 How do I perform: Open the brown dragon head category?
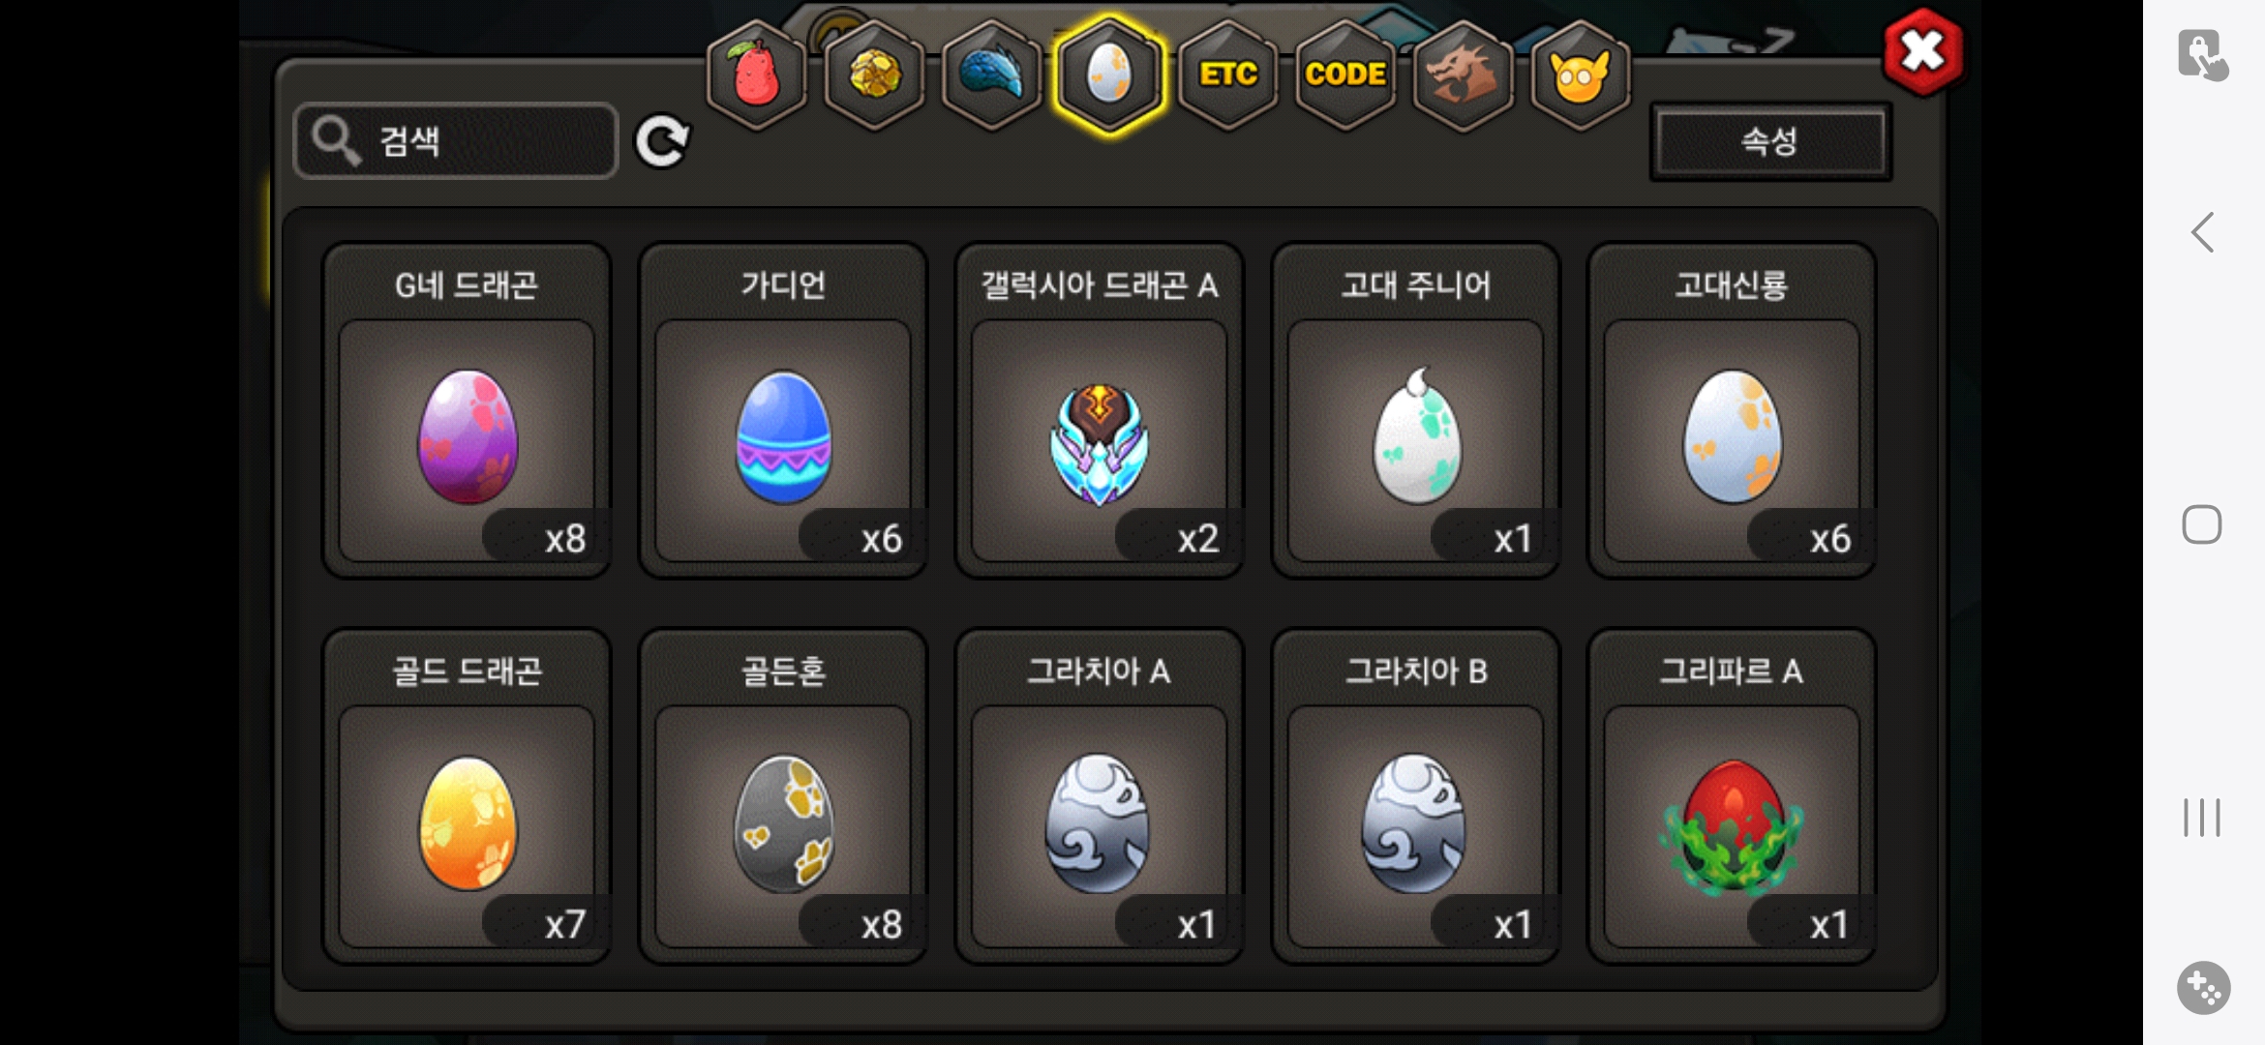click(x=1463, y=75)
